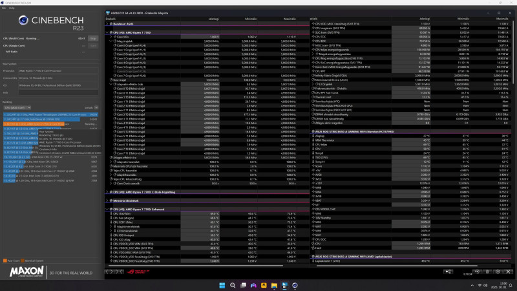Open the notification bell in the system tray
Screen dimensions: 517x291
(x=511, y=285)
